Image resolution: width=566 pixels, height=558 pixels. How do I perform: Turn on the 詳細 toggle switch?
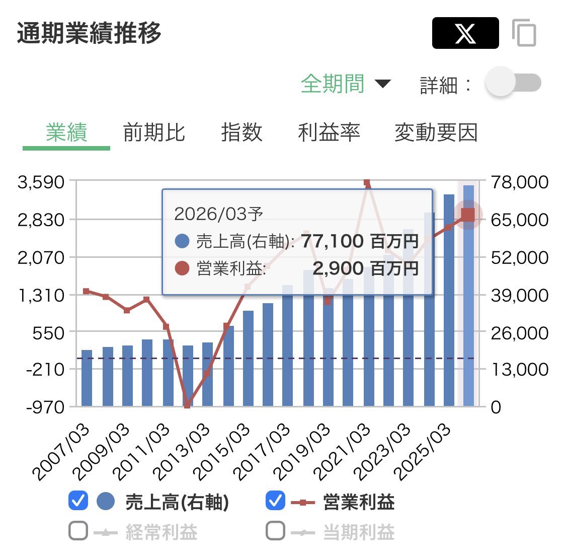pos(513,82)
